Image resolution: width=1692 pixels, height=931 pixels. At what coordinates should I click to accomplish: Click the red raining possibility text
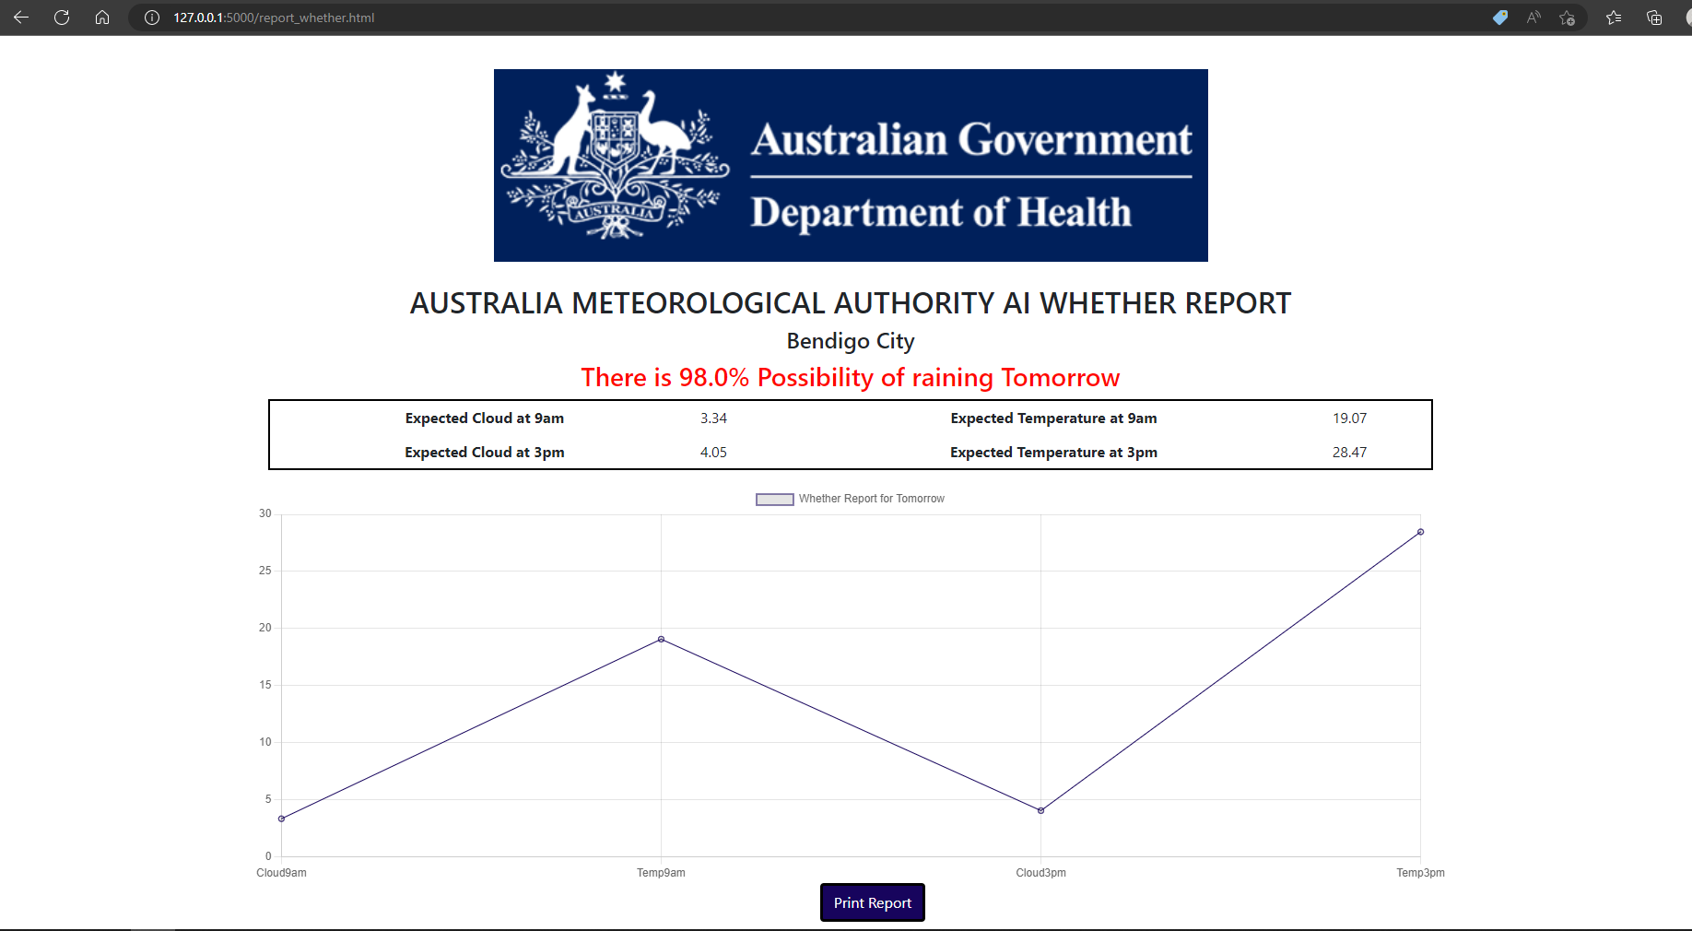click(x=849, y=377)
